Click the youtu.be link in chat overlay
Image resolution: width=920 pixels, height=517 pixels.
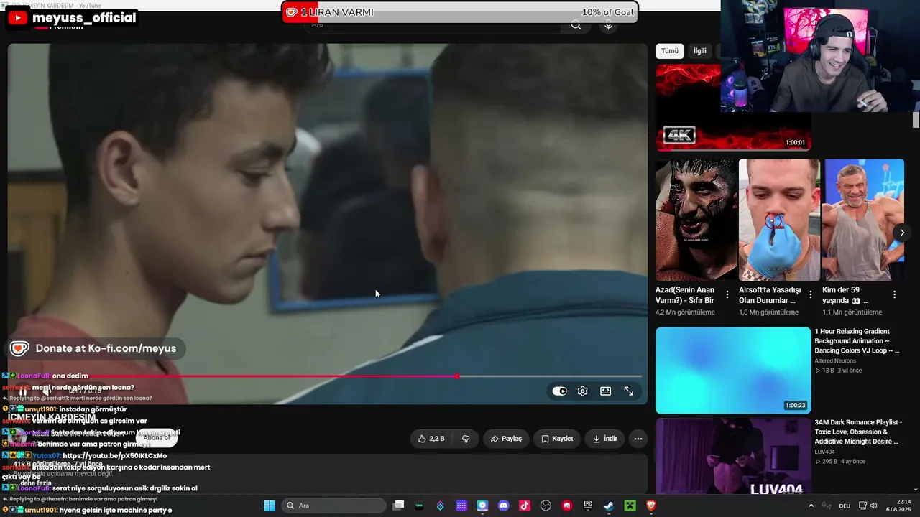(115, 455)
